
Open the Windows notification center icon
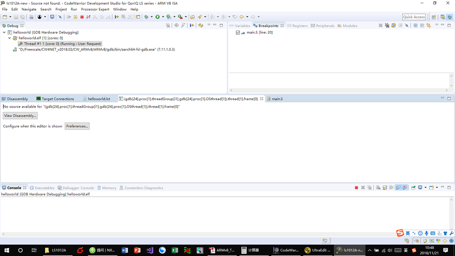pos(446,250)
